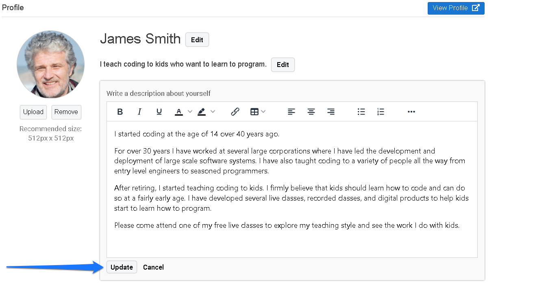535x283 pixels.
Task: Open the table options dropdown arrow
Action: (x=263, y=112)
